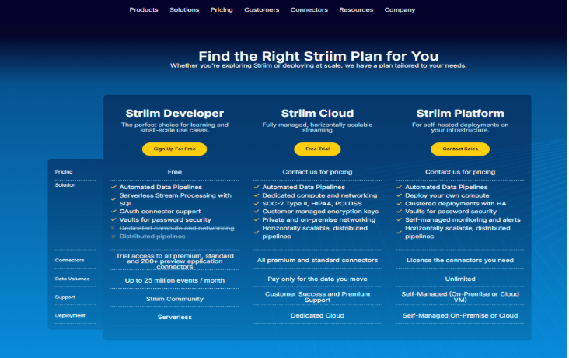Viewport: 569px width, 358px height.
Task: Click the 'Unlimited' data volume value
Action: pos(460,279)
